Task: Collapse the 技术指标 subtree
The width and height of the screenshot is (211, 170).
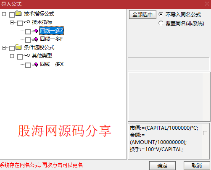Action: [12, 22]
